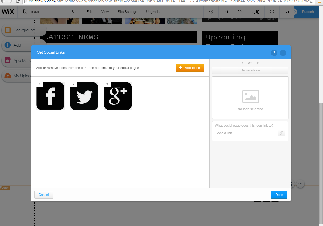This screenshot has width=323, height=226.
Task: Click the Add Icons button
Action: tap(190, 68)
